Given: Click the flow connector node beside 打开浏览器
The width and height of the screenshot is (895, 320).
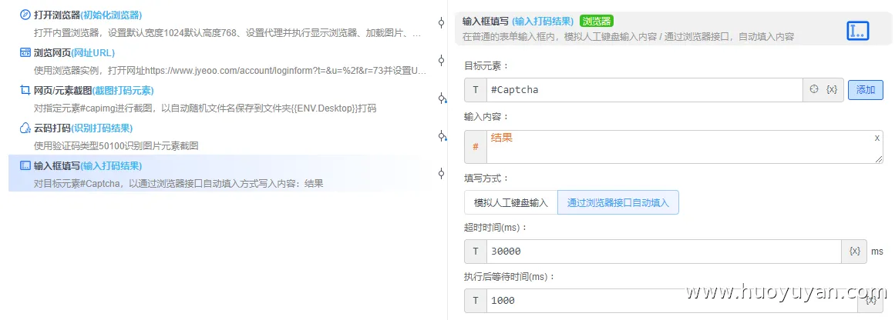Looking at the screenshot, I should pyautogui.click(x=441, y=23).
